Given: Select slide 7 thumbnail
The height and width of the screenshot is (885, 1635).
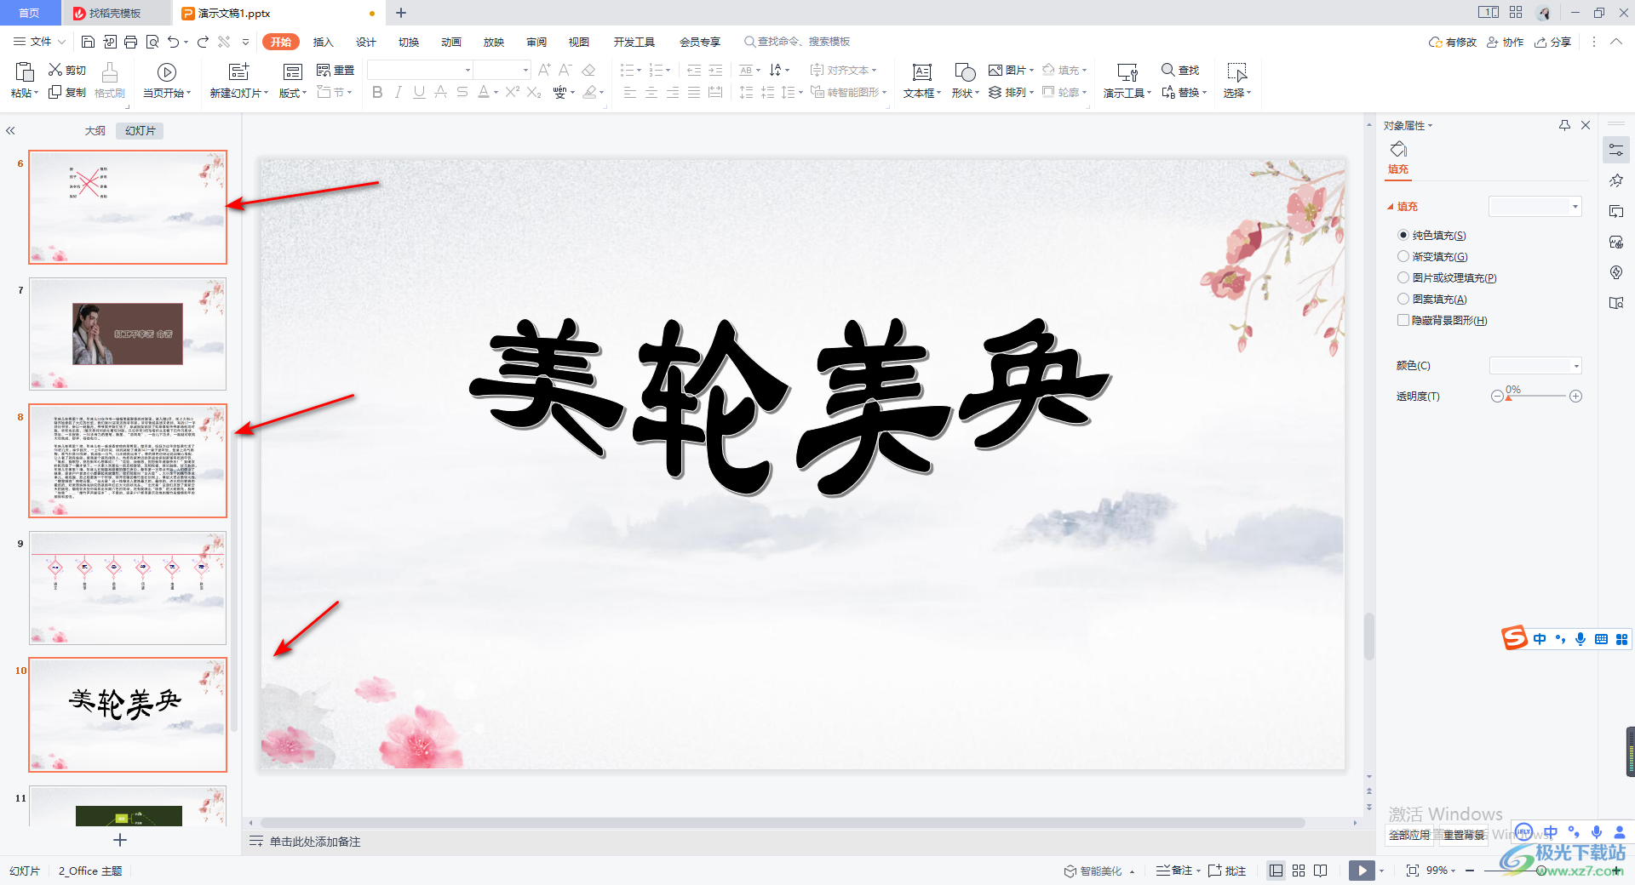Looking at the screenshot, I should click(128, 334).
